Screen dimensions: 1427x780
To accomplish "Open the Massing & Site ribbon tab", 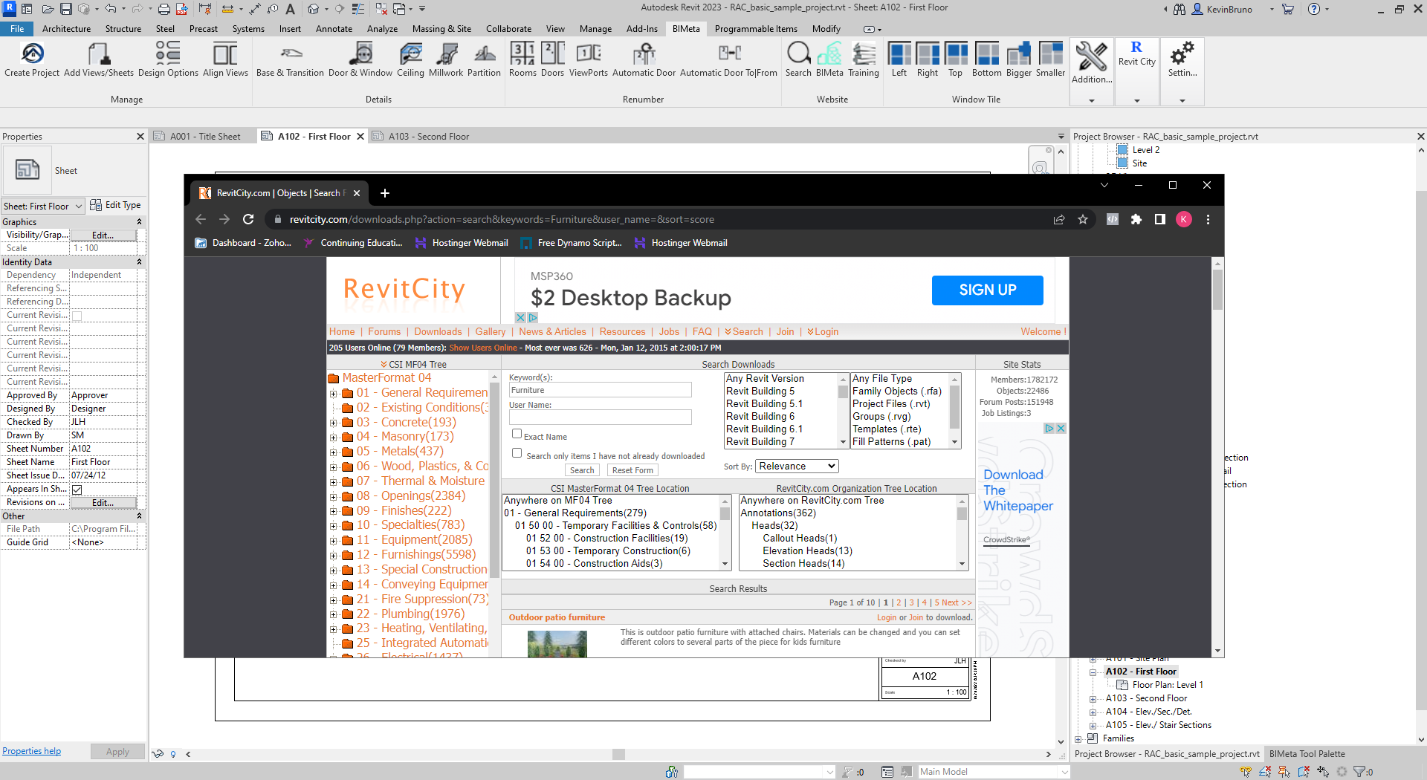I will (441, 29).
